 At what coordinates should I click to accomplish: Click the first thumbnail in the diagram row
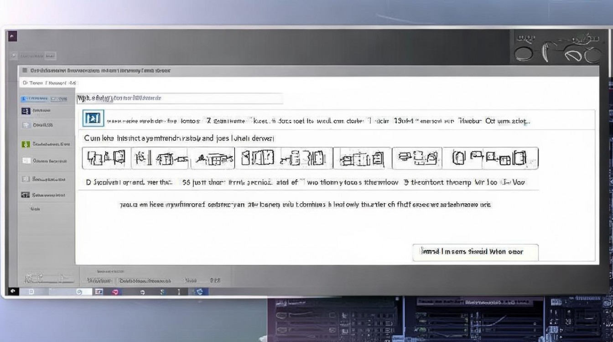coord(107,158)
